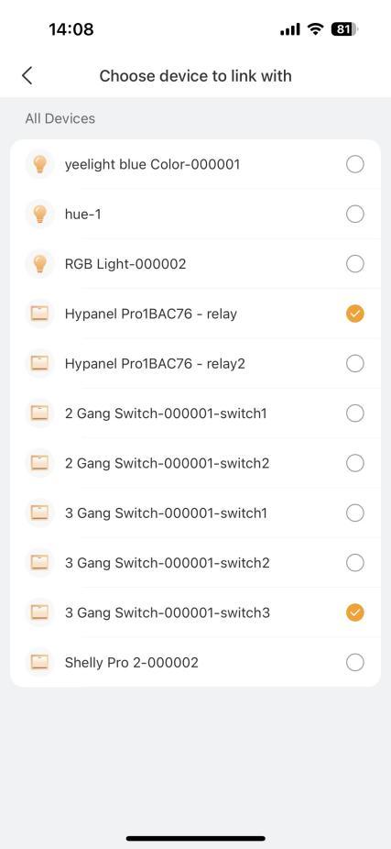Image resolution: width=391 pixels, height=849 pixels.
Task: Tap the Hypanel Pro1BAC76 - relay2 label
Action: coord(155,363)
